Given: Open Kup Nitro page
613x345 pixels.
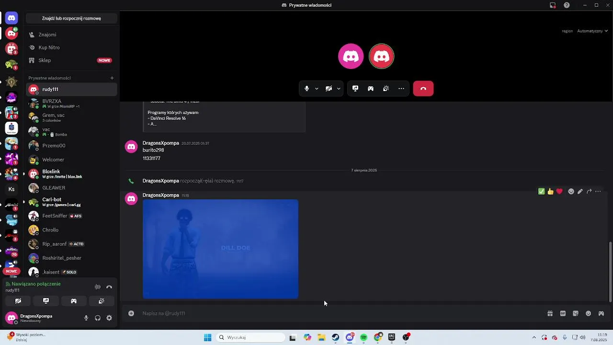Looking at the screenshot, I should (x=71, y=47).
